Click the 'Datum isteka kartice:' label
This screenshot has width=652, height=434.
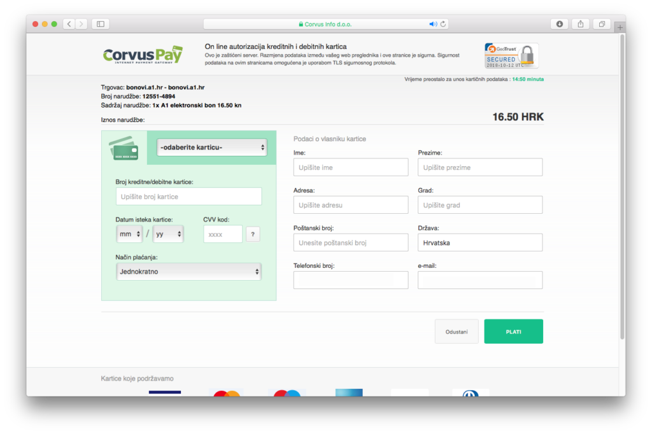pyautogui.click(x=144, y=220)
